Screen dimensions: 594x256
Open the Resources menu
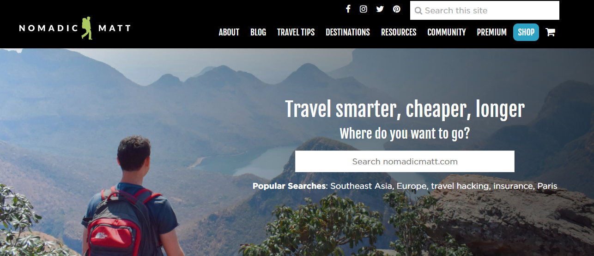point(399,32)
